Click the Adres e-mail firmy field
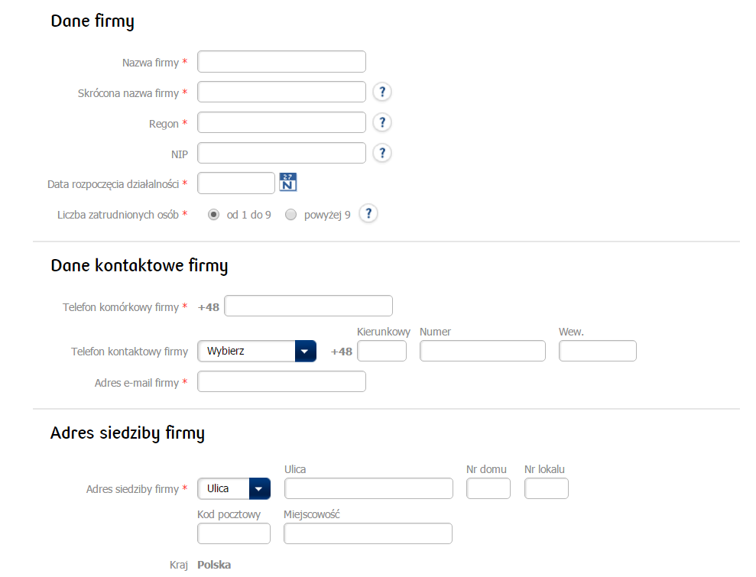756x577 pixels. [281, 381]
